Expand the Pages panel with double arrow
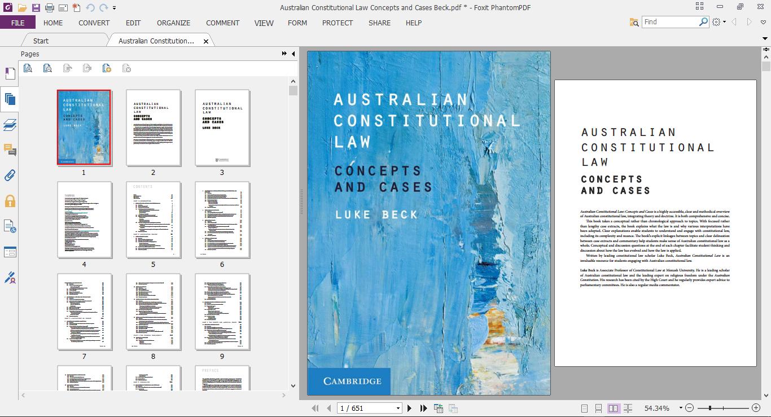 click(284, 54)
